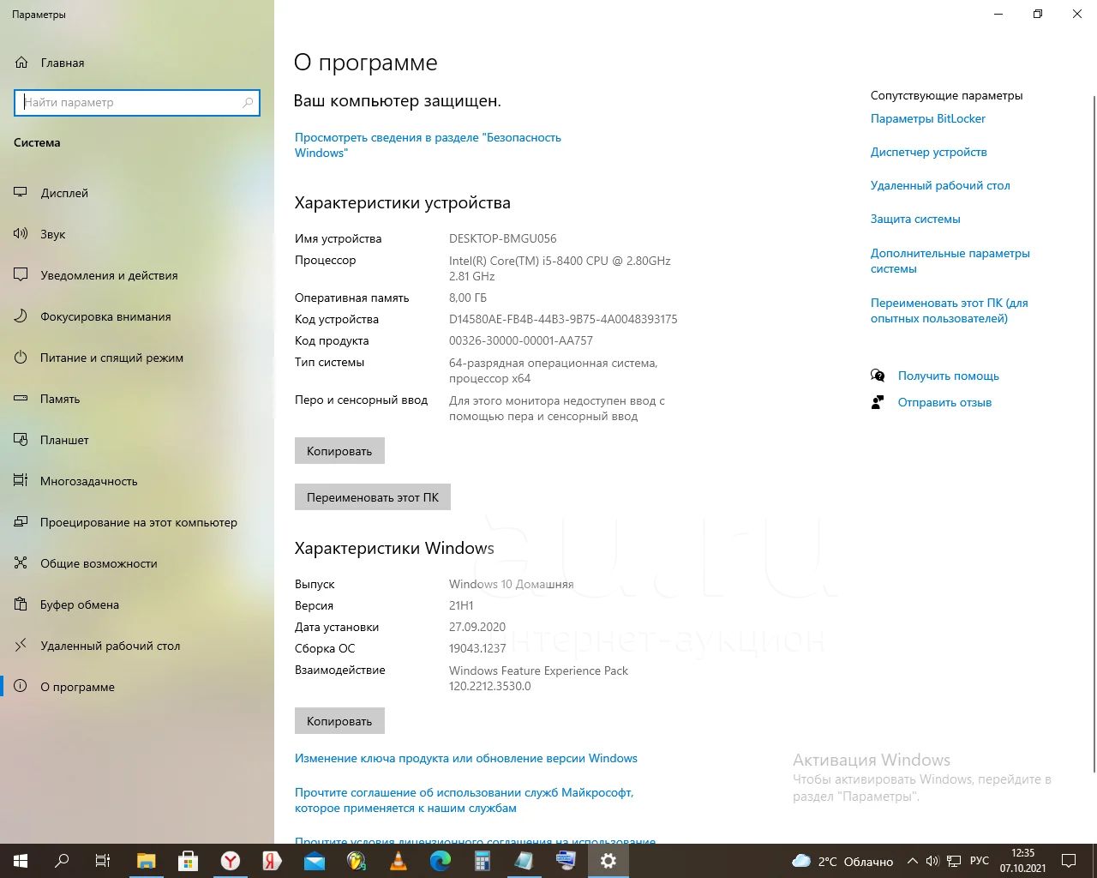
Task: Open the Mail app from taskbar
Action: coord(315,861)
